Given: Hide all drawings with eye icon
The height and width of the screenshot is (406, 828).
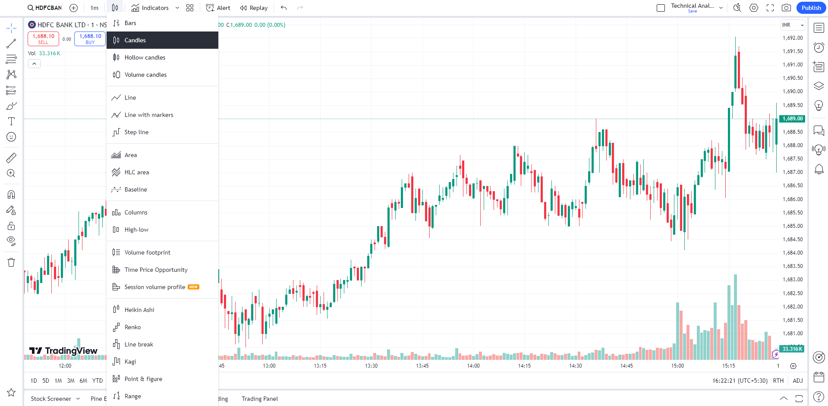Looking at the screenshot, I should [x=11, y=241].
